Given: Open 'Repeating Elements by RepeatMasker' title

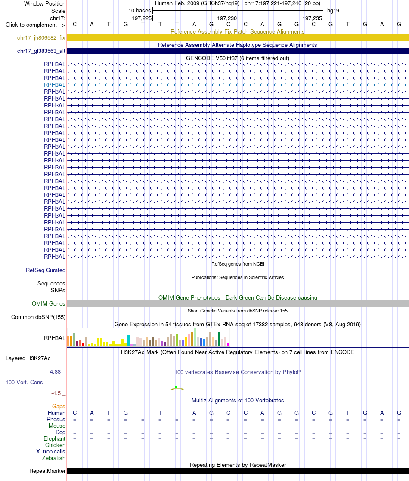Looking at the screenshot, I should click(x=238, y=465).
